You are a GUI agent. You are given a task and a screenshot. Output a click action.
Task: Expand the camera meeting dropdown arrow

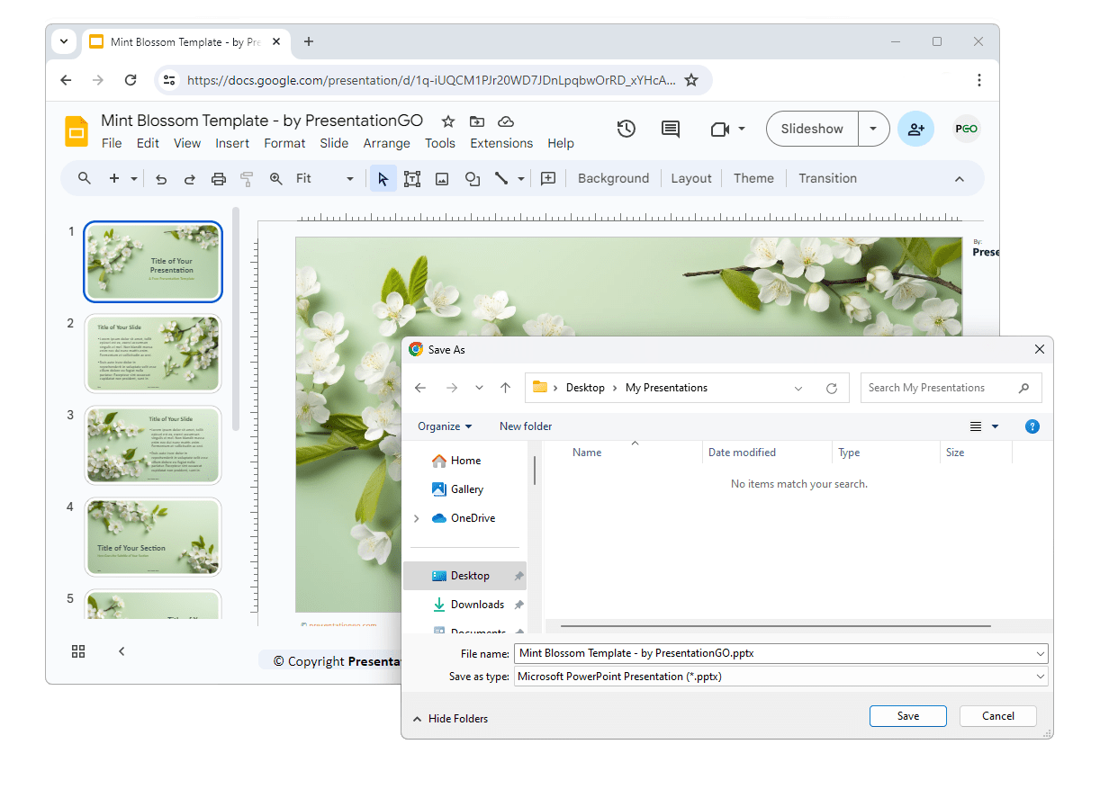point(742,129)
